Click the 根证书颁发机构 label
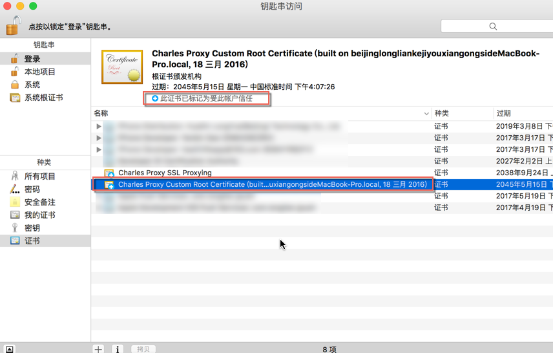 tap(177, 76)
